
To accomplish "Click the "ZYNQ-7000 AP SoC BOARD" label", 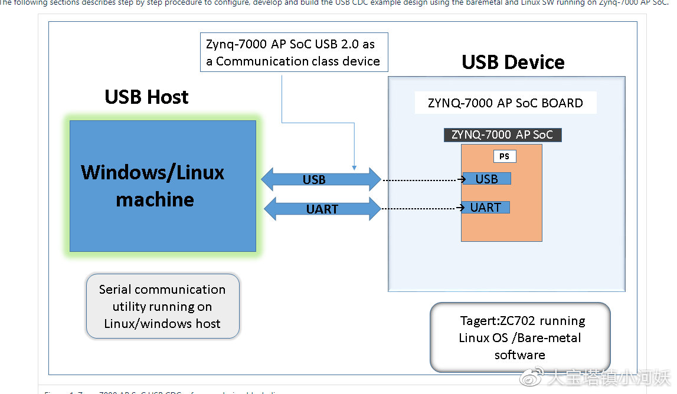I will coord(506,103).
